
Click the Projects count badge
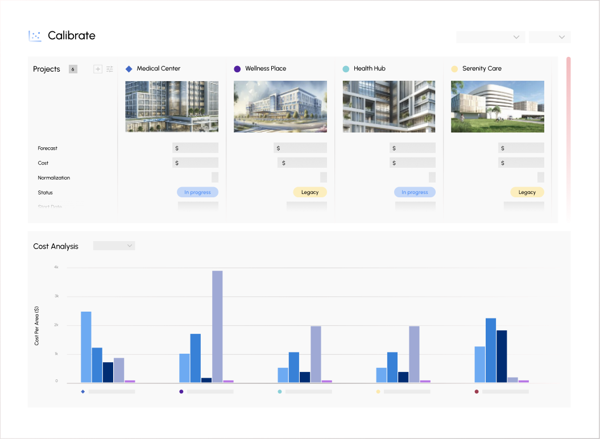73,69
